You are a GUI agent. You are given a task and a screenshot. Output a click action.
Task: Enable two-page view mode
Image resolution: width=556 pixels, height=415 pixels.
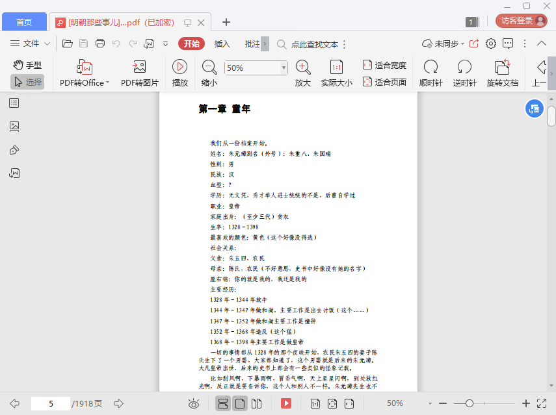coord(256,403)
